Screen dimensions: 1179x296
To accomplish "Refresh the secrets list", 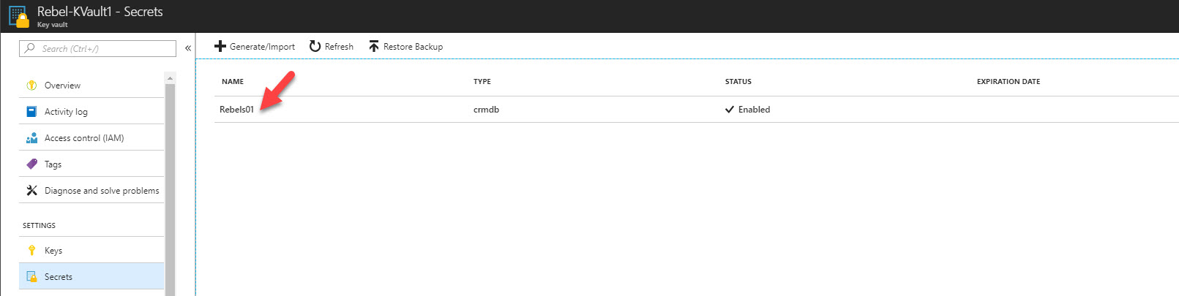I will click(331, 47).
